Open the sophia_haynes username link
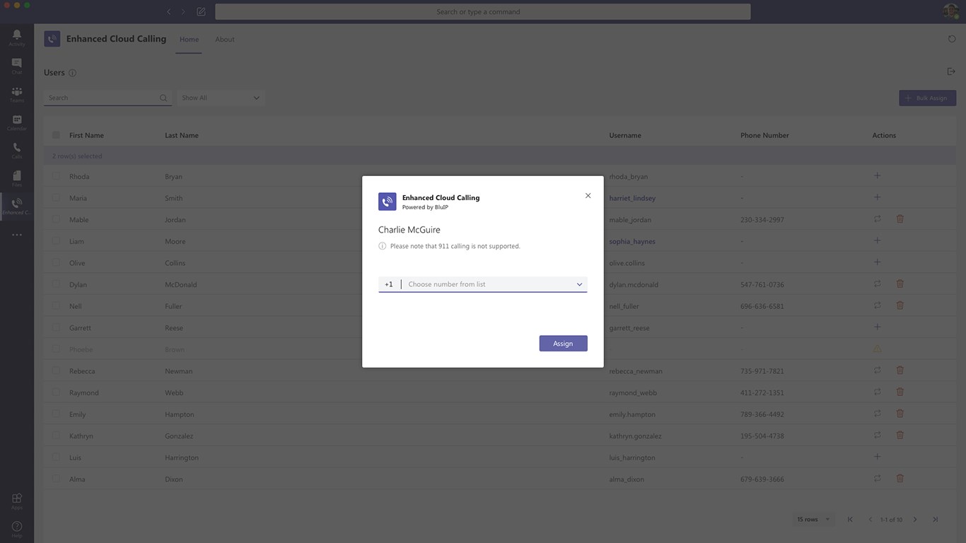 click(632, 241)
